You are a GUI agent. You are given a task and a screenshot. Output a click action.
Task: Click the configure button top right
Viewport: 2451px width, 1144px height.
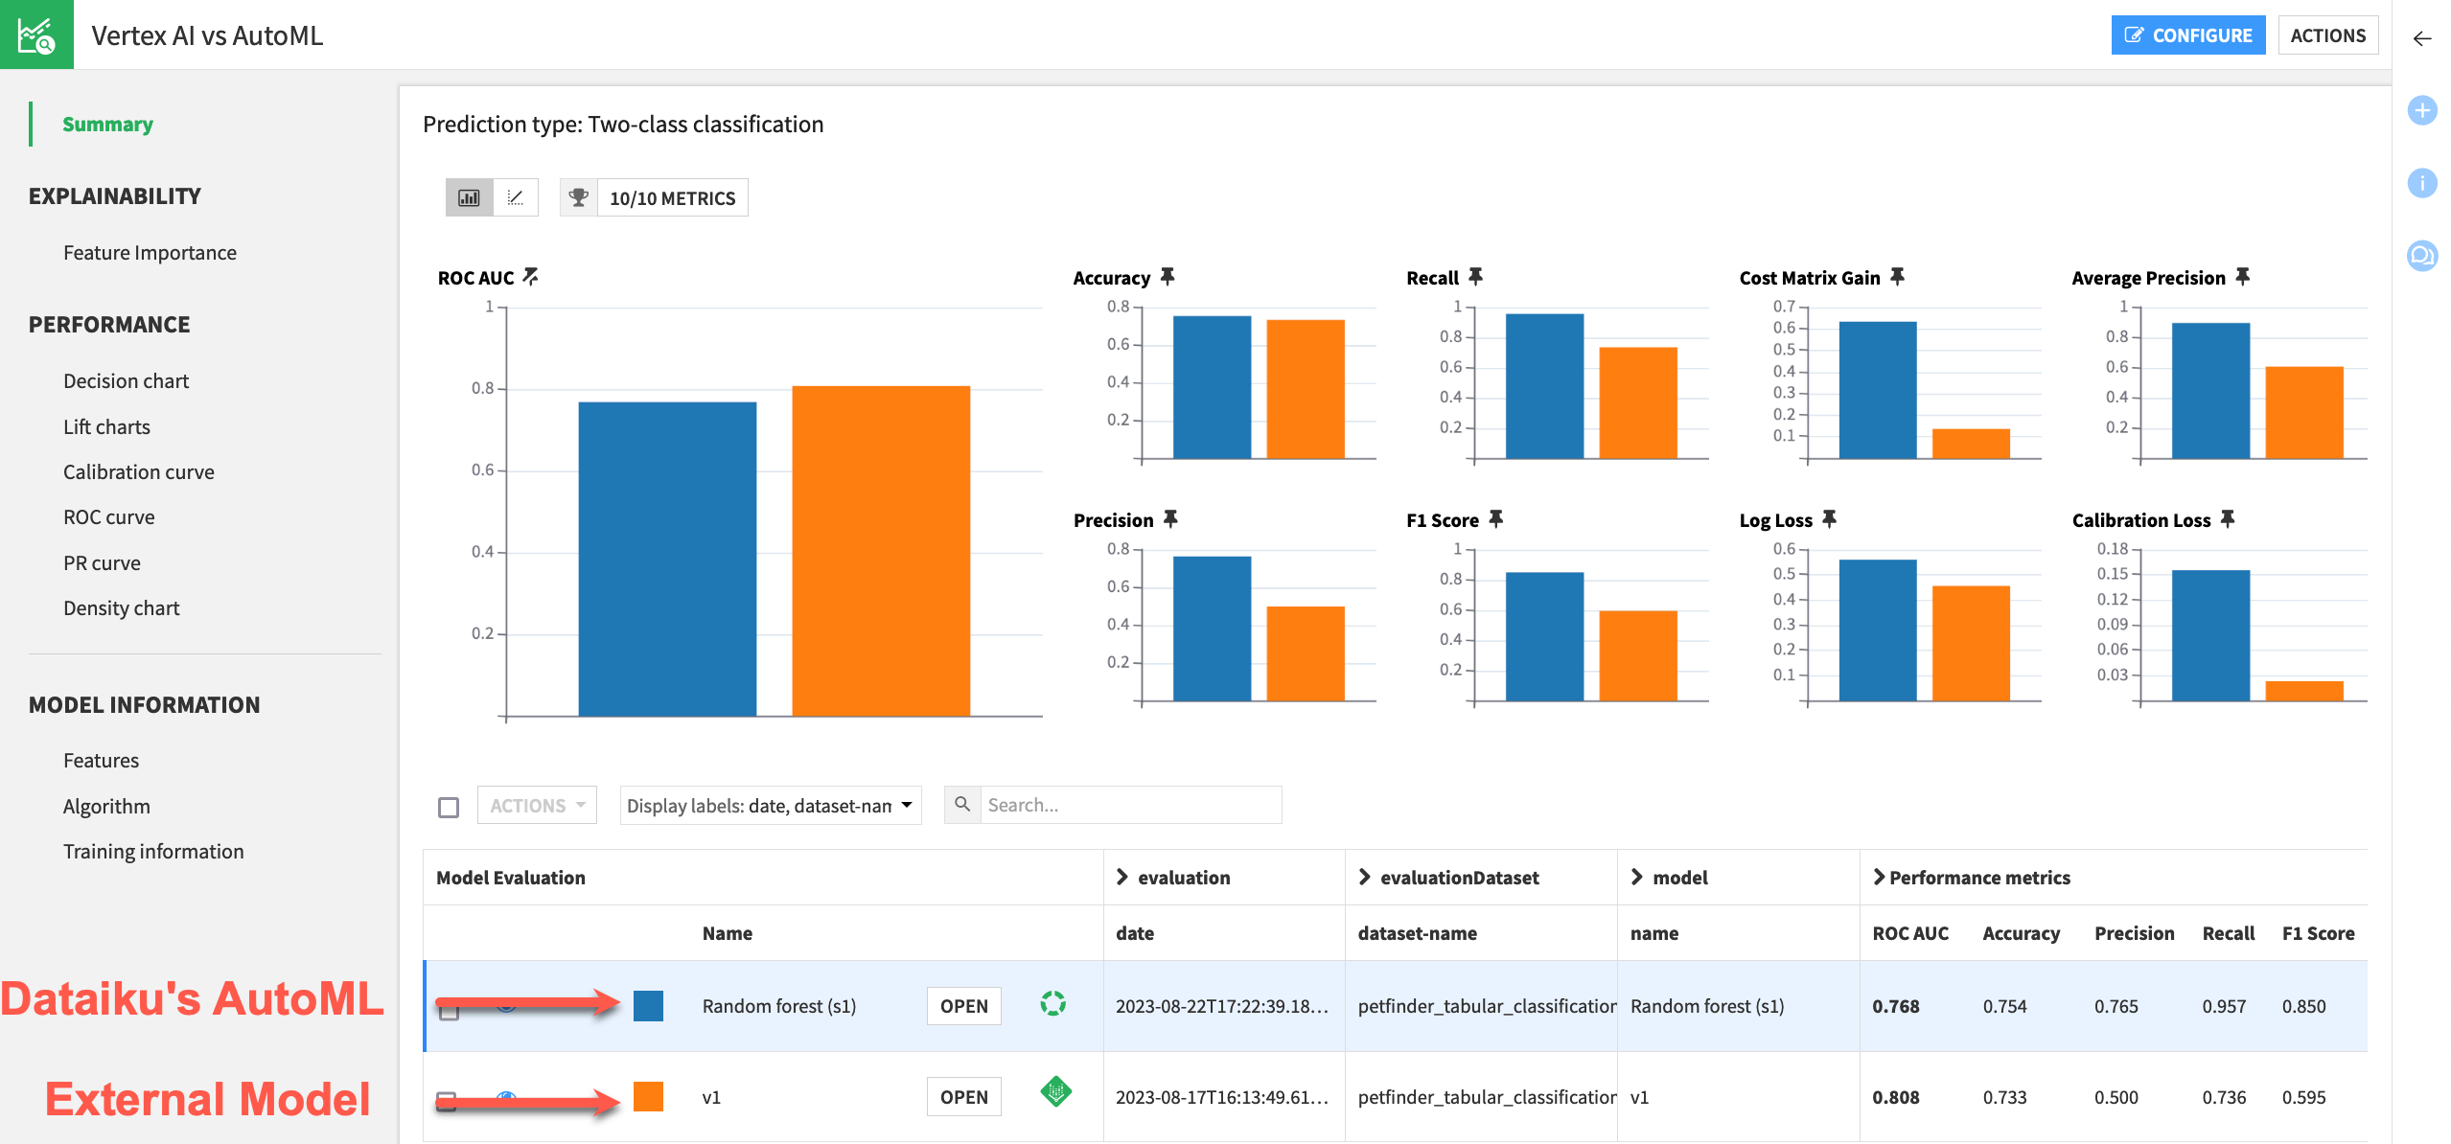coord(2188,34)
